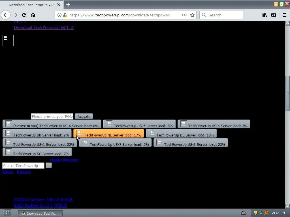Viewport: 290px width, 217px height.
Task: Click the small site search submit button
Action: coord(49,165)
